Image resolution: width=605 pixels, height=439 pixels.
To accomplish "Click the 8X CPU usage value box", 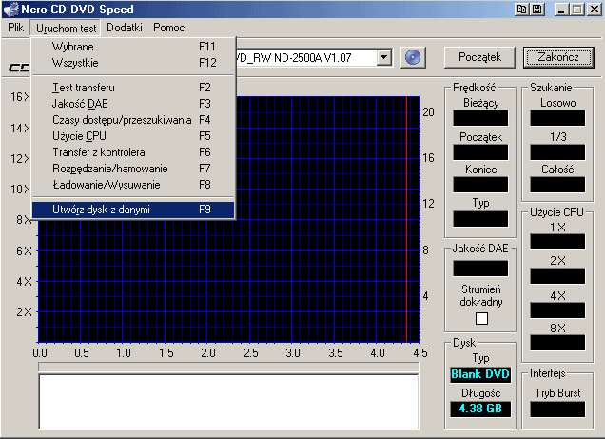I will coord(557,343).
